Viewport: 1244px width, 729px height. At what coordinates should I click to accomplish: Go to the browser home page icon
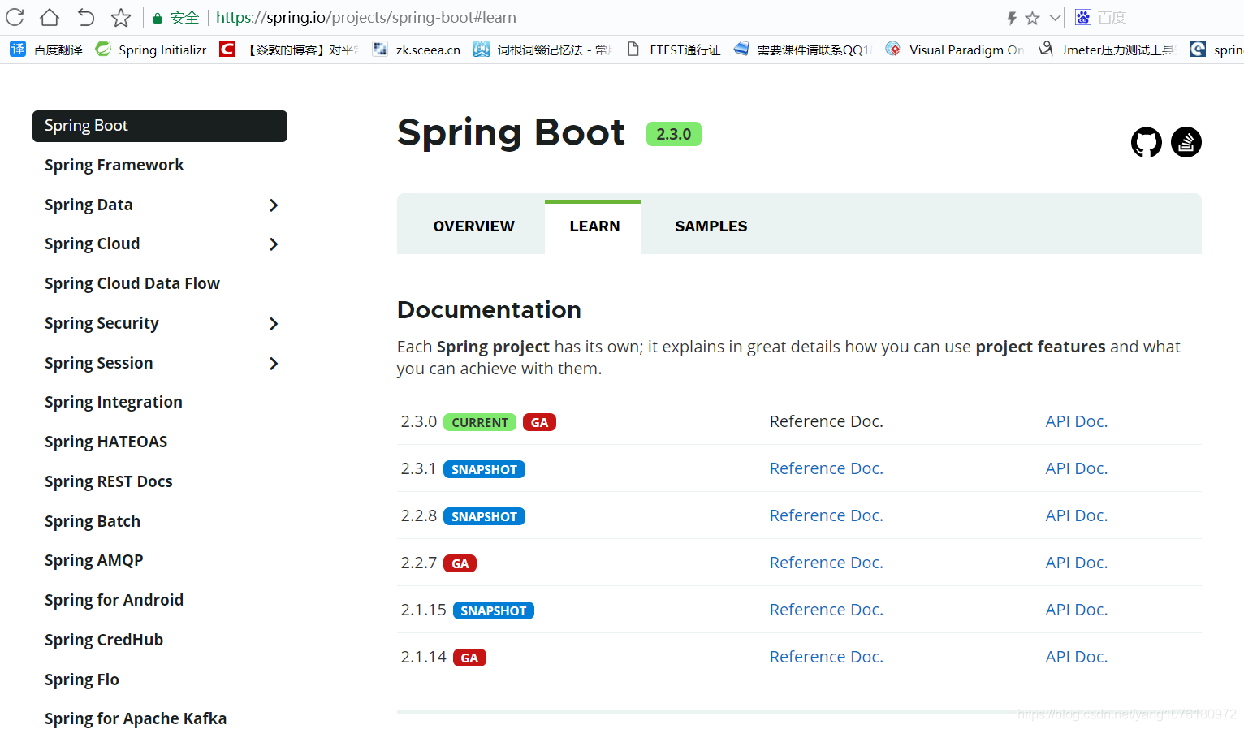[x=50, y=17]
